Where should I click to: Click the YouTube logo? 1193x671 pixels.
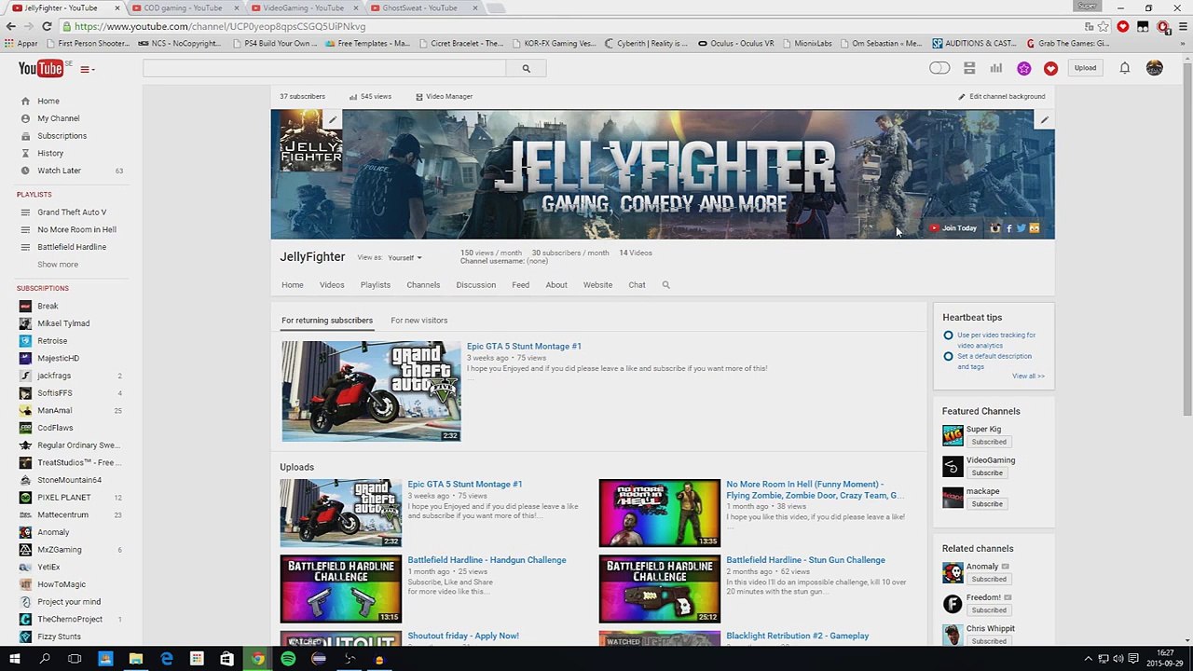[x=41, y=68]
